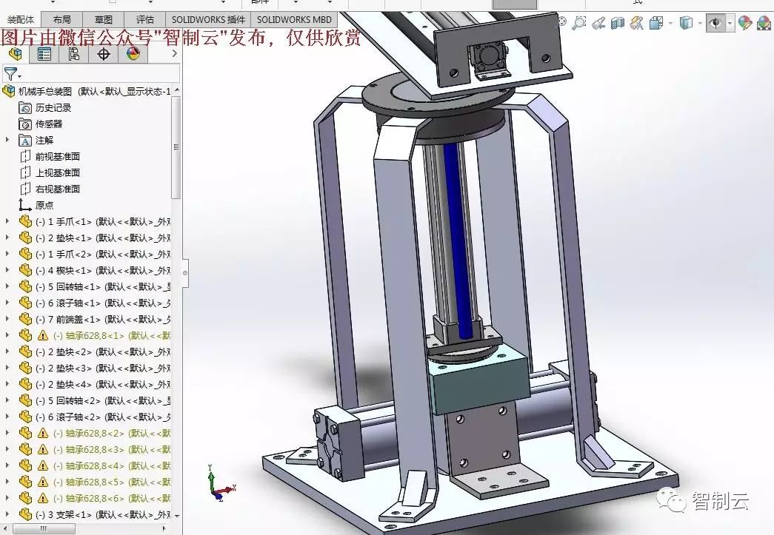Image resolution: width=774 pixels, height=535 pixels.
Task: Open the DisplayManager color sphere tab
Action: [133, 54]
